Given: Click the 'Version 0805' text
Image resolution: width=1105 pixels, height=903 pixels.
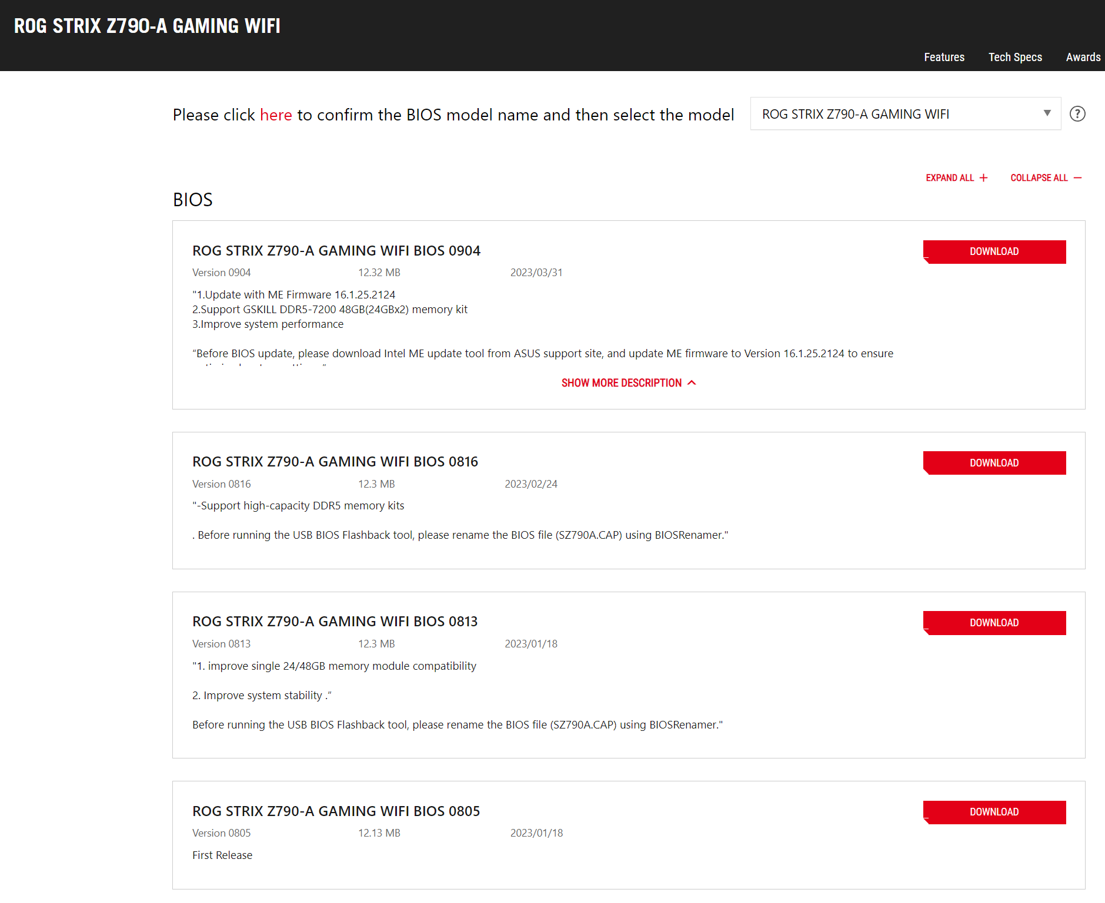Looking at the screenshot, I should pos(222,833).
